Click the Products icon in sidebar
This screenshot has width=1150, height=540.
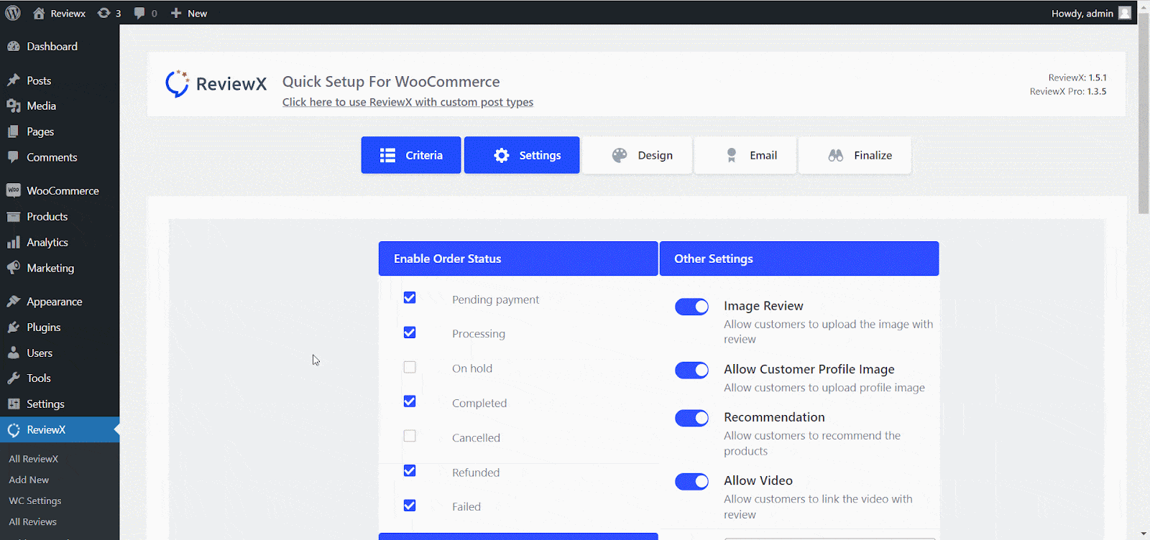[x=14, y=216]
